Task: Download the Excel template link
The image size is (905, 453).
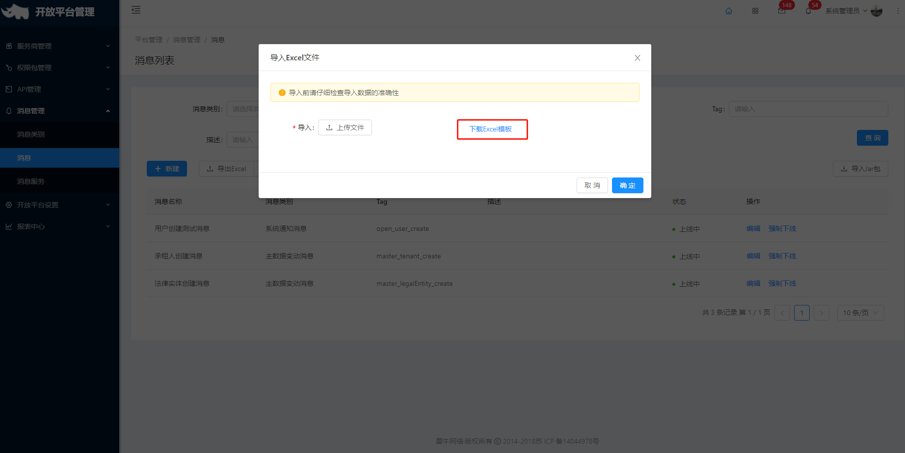Action: (x=490, y=129)
